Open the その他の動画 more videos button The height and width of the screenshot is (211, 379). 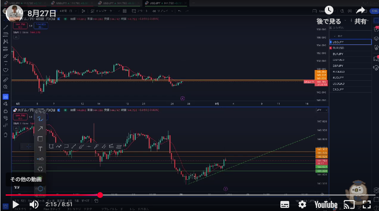[x=26, y=179]
